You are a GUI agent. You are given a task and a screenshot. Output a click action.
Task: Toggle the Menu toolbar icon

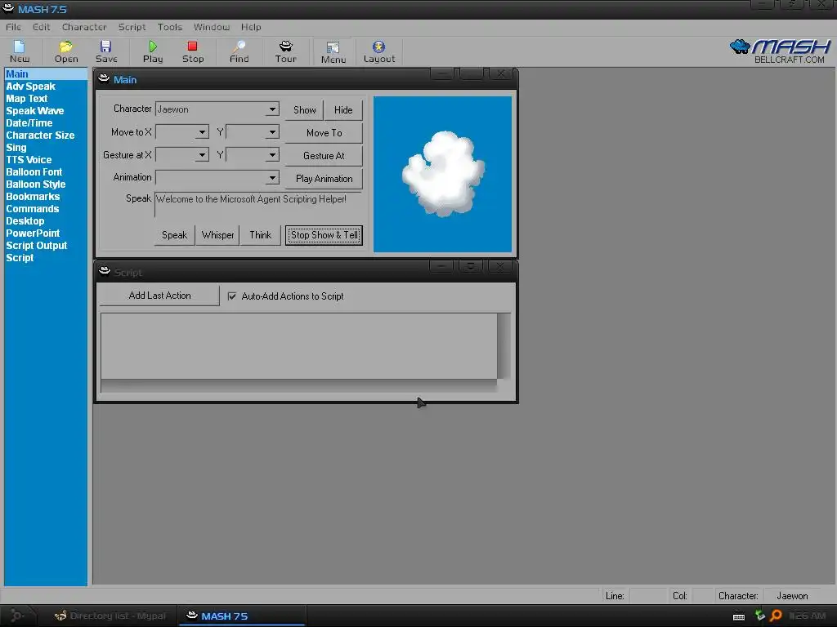[x=333, y=48]
